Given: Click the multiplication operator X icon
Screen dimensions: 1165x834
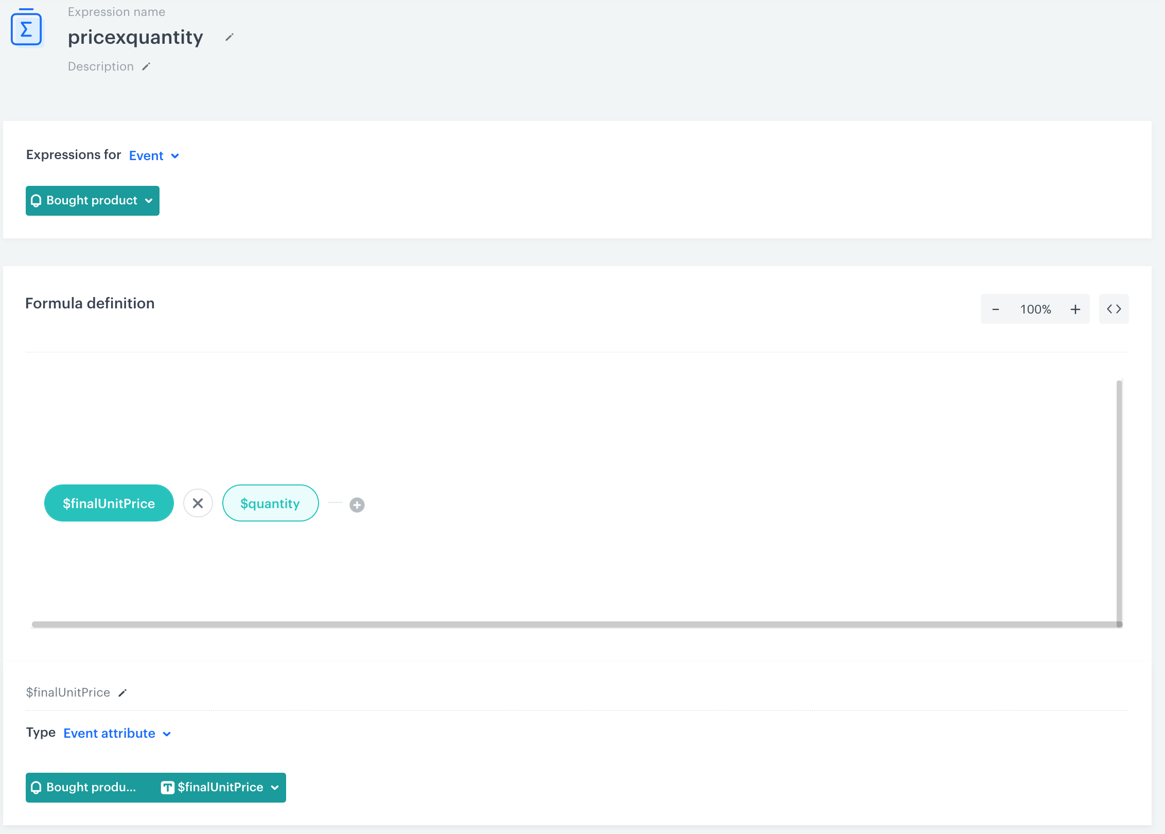Looking at the screenshot, I should tap(198, 503).
